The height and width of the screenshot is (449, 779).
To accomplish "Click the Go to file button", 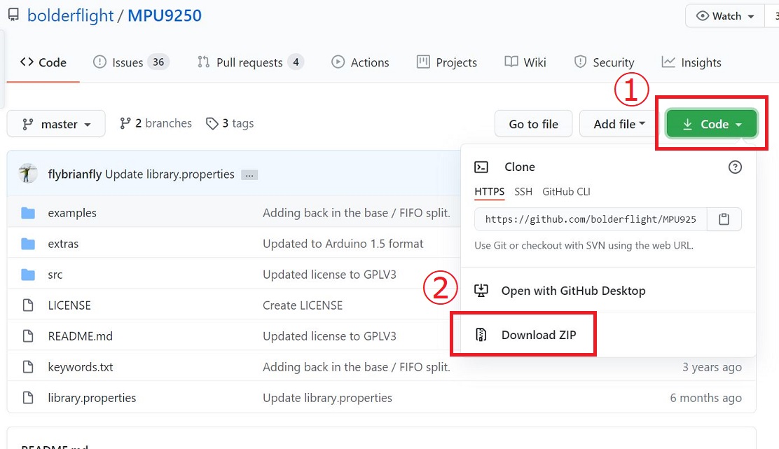I will [x=533, y=124].
